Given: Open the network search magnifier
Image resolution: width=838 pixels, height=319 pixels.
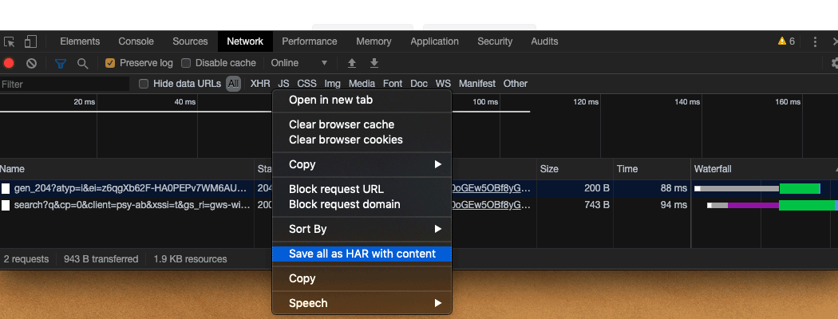Looking at the screenshot, I should pos(82,63).
